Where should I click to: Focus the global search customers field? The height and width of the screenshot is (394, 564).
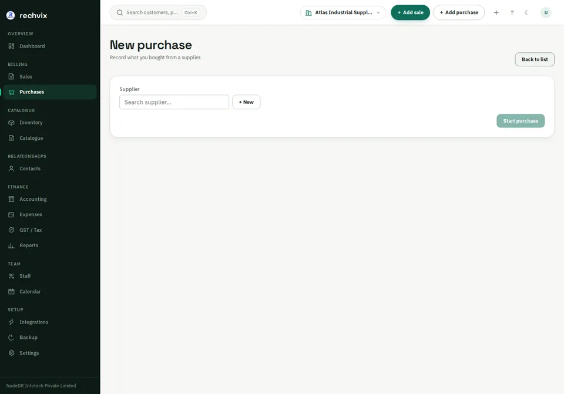pos(158,12)
